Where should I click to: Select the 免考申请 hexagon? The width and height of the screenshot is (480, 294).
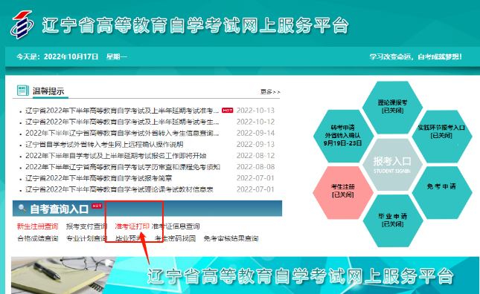441,192
